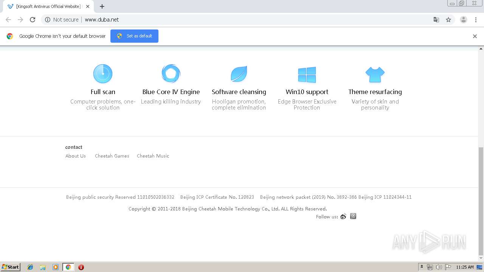Click the red Opera-style taskbar icon
Screen dimensions: 484x272
81,267
